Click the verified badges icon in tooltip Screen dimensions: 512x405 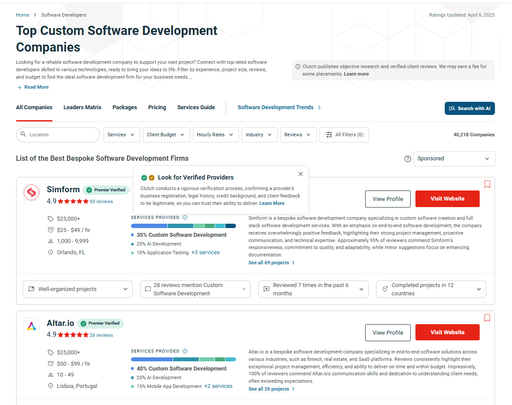click(148, 178)
